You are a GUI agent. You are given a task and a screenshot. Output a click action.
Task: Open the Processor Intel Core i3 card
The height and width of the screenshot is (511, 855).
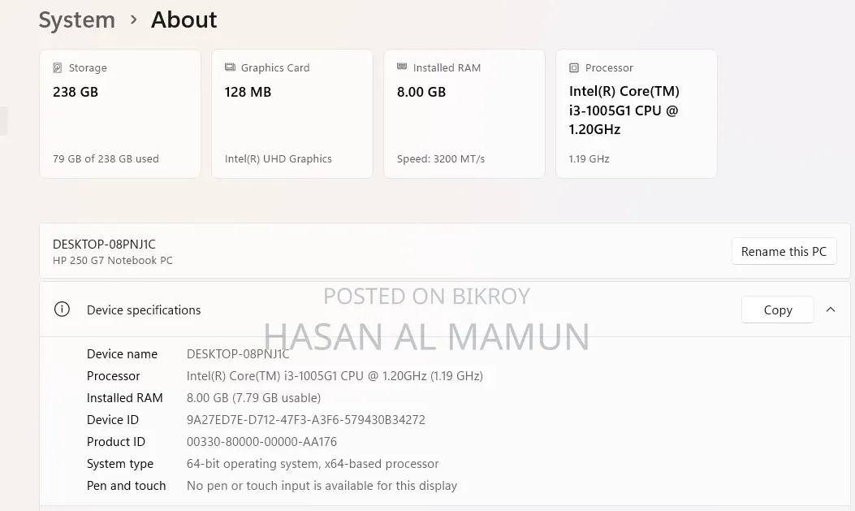(637, 114)
